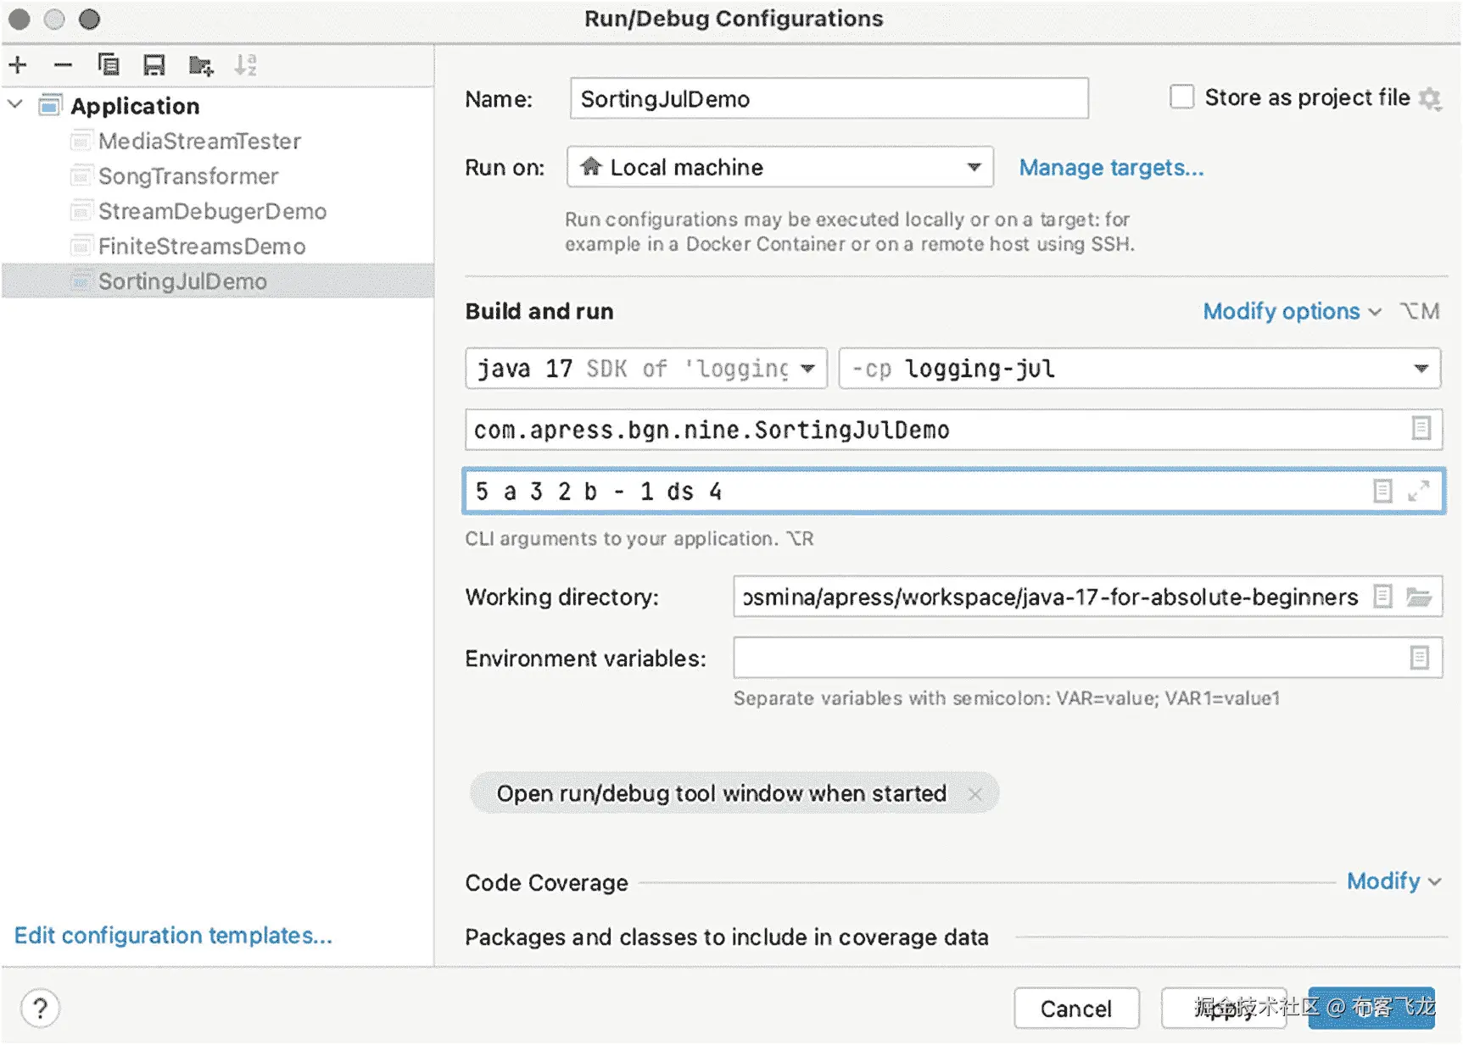Remove the selected configuration

pos(63,65)
